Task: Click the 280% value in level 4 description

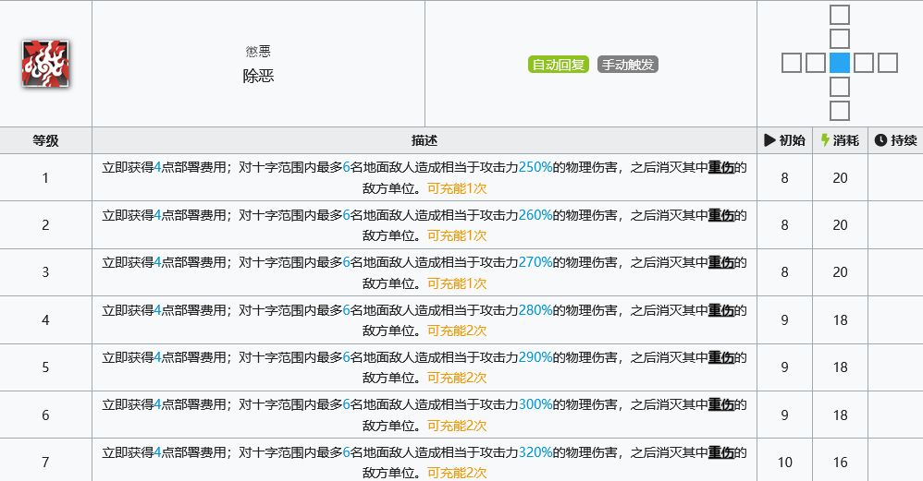Action: click(x=535, y=310)
